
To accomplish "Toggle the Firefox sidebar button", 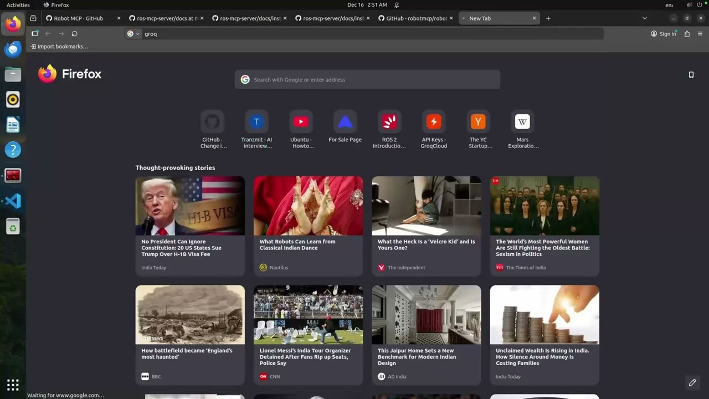I will pyautogui.click(x=34, y=34).
